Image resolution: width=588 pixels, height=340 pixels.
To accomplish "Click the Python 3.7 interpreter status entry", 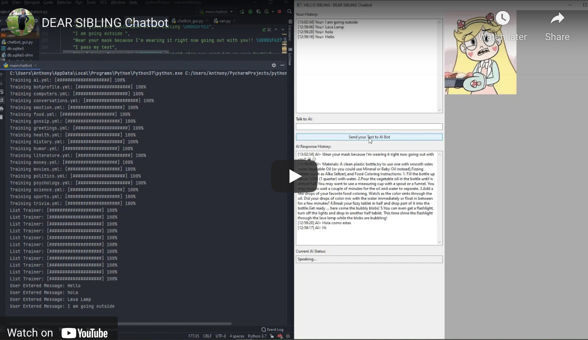I will [257, 336].
